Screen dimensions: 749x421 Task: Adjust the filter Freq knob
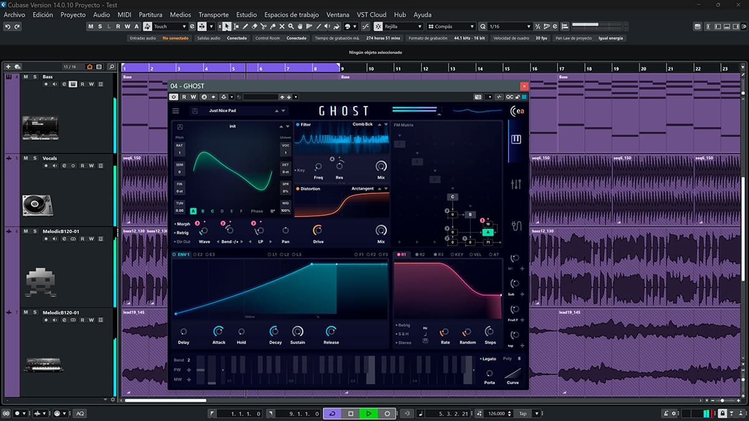(x=318, y=167)
